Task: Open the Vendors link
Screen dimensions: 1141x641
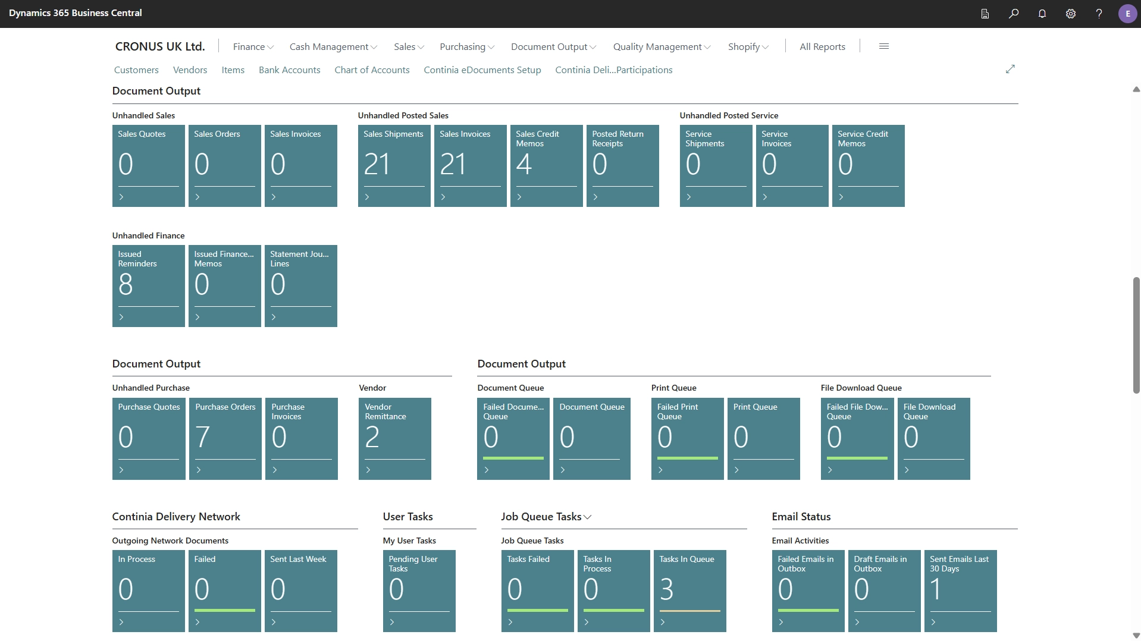Action: (190, 70)
